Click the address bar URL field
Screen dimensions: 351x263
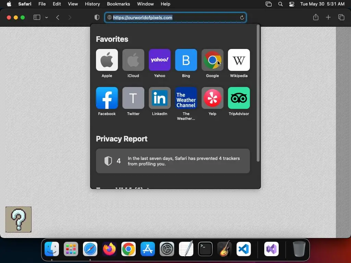[175, 17]
